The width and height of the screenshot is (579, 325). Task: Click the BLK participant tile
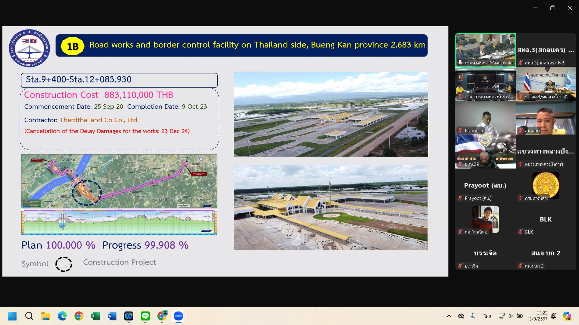(x=546, y=220)
